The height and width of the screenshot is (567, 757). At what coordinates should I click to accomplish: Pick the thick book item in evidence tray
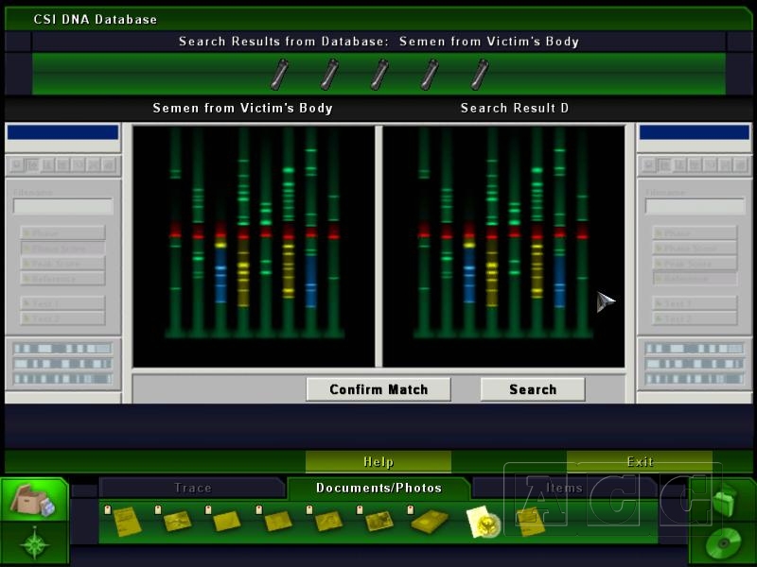[430, 522]
